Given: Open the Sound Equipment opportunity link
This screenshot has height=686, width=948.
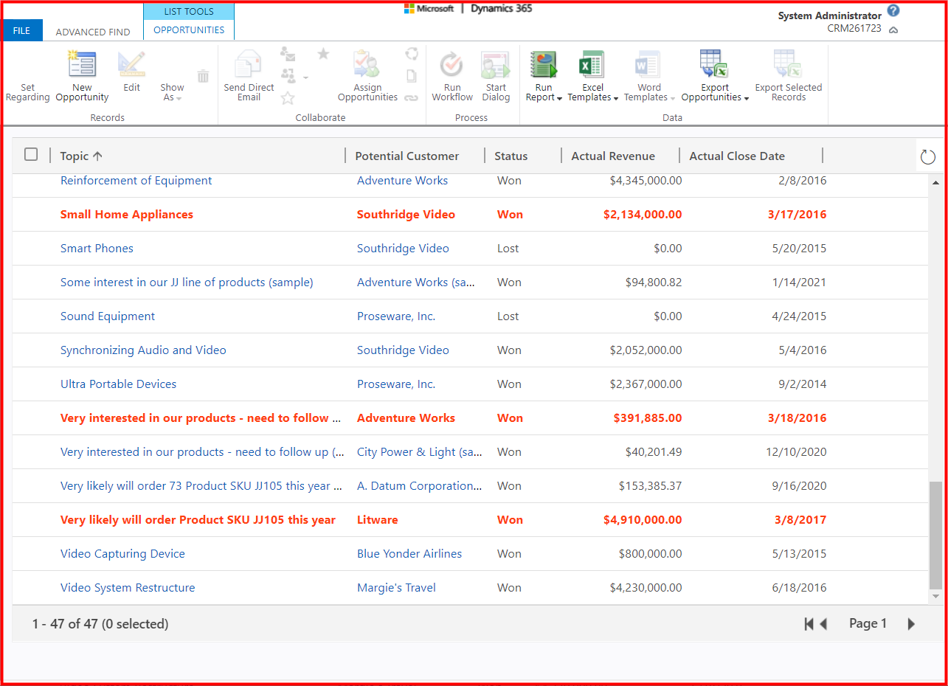Looking at the screenshot, I should click(x=108, y=316).
